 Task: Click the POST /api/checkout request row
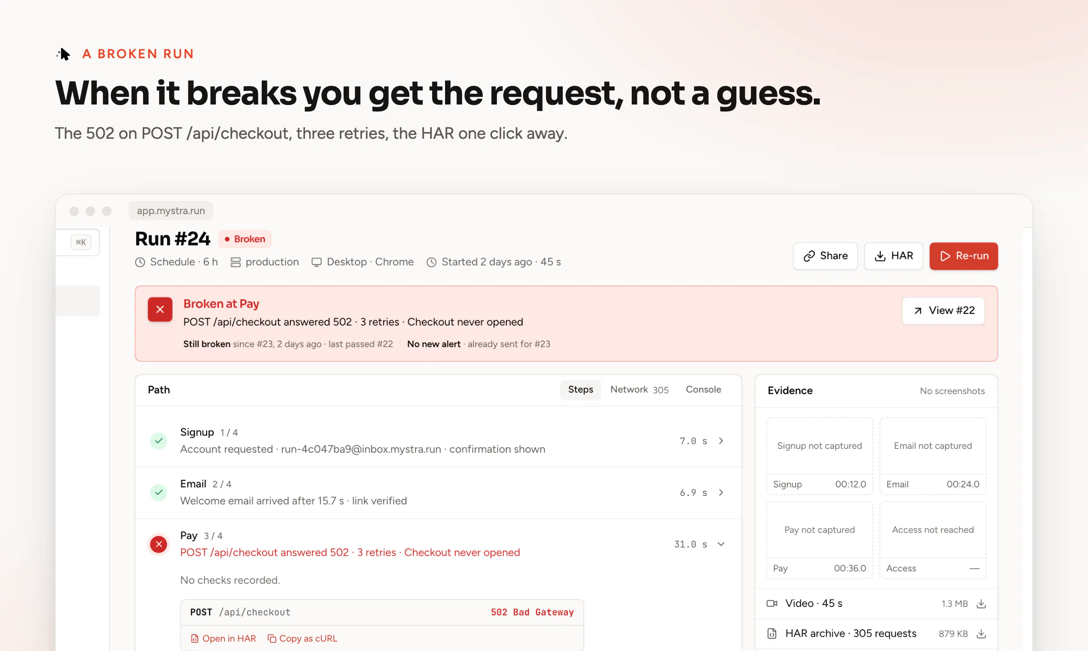point(382,612)
